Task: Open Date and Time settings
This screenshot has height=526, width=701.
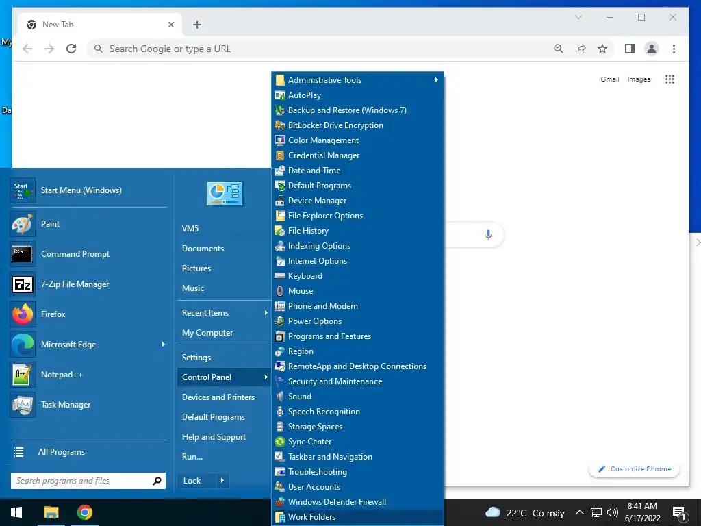Action: pyautogui.click(x=357, y=171)
